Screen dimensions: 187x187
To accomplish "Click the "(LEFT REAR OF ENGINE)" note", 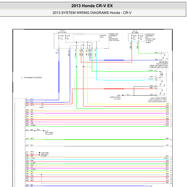I will point(49,133).
